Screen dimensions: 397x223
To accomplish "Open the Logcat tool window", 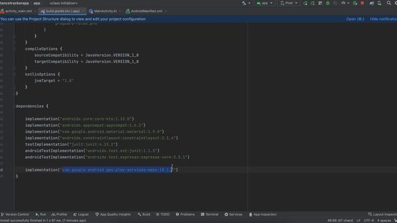I will click(81, 214).
